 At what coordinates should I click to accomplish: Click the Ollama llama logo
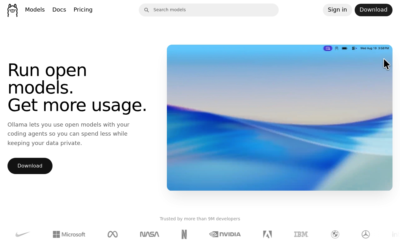click(x=12, y=10)
